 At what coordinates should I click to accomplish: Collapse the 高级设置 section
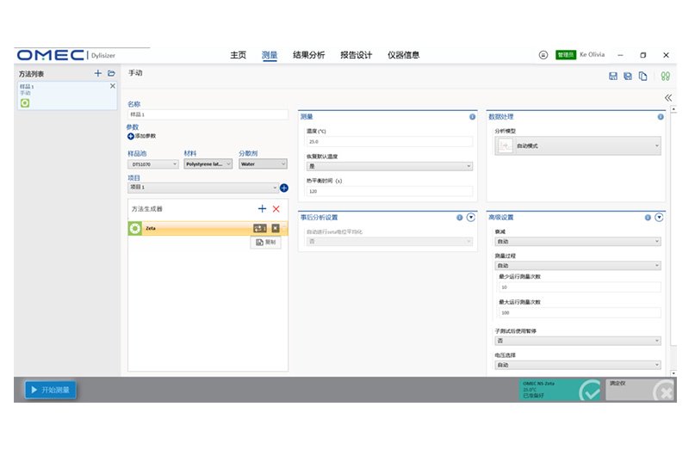click(x=659, y=218)
